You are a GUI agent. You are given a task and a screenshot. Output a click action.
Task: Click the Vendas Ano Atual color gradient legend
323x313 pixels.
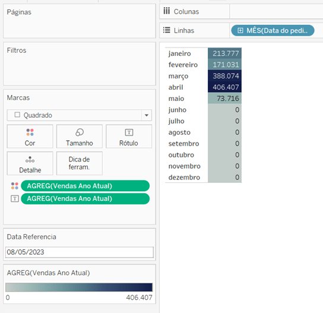coord(79,287)
